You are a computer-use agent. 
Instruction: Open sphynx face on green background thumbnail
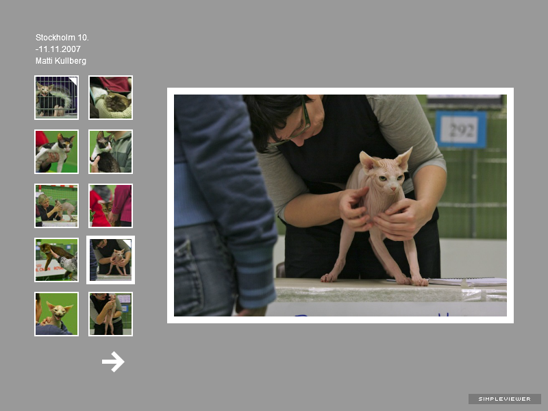[56, 314]
